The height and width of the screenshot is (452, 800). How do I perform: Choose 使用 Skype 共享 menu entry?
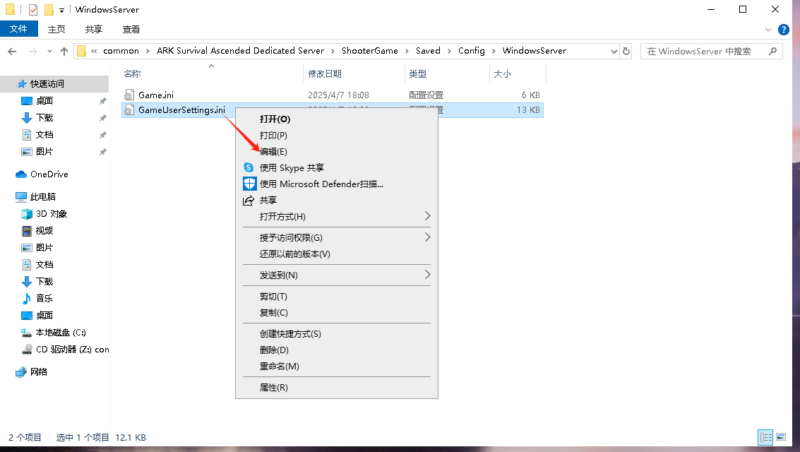click(x=337, y=168)
